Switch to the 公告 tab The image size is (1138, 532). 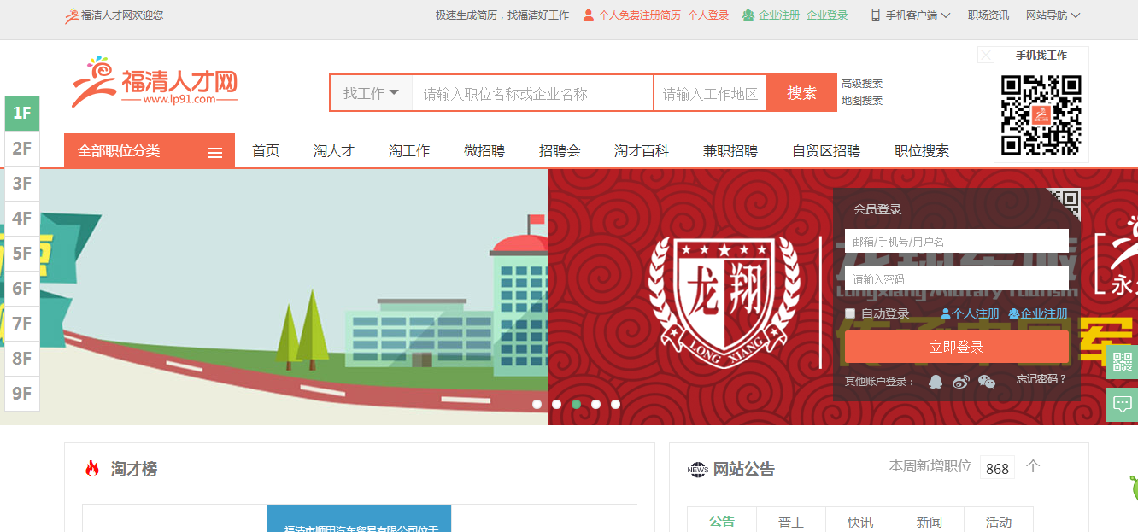722,520
